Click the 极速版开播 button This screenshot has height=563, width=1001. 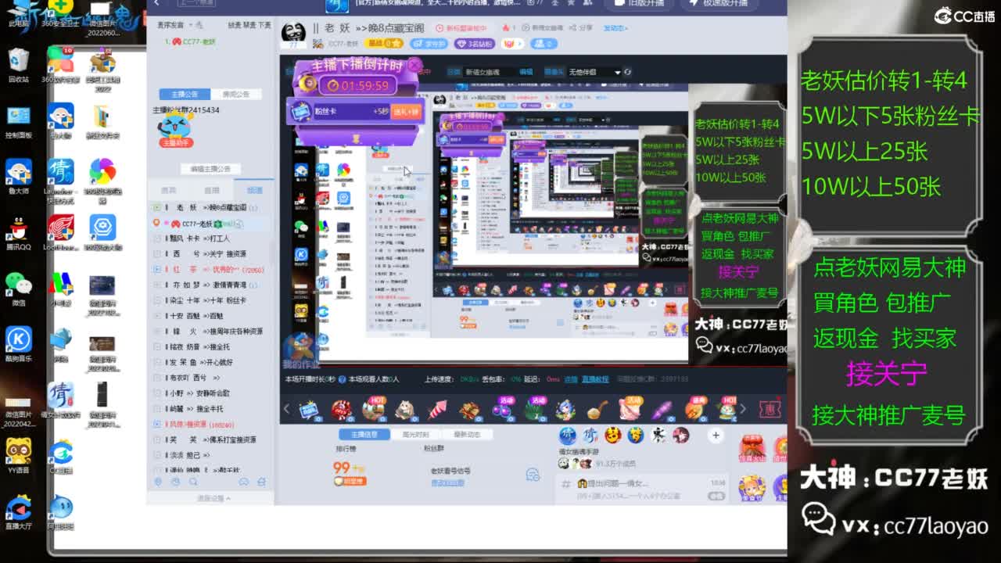pyautogui.click(x=720, y=3)
